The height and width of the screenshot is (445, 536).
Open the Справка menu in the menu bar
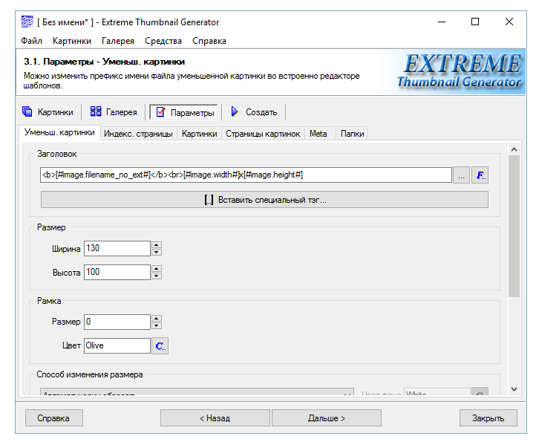(209, 41)
